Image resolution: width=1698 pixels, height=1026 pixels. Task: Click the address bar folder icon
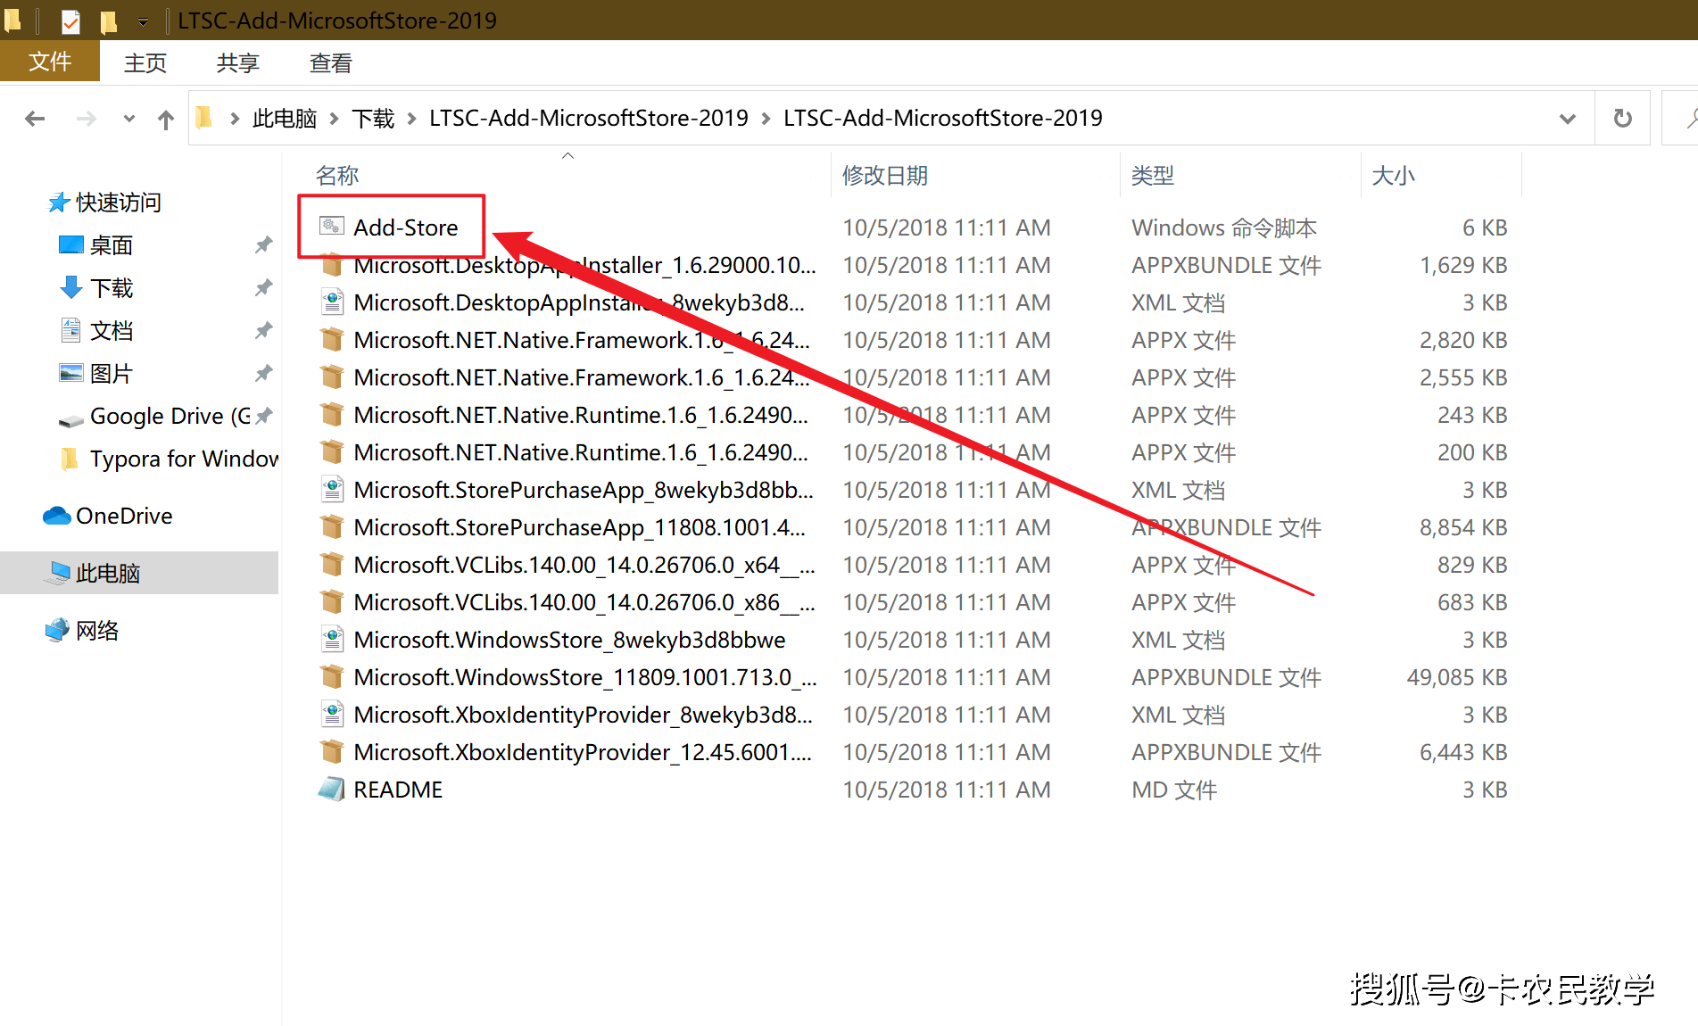point(205,117)
